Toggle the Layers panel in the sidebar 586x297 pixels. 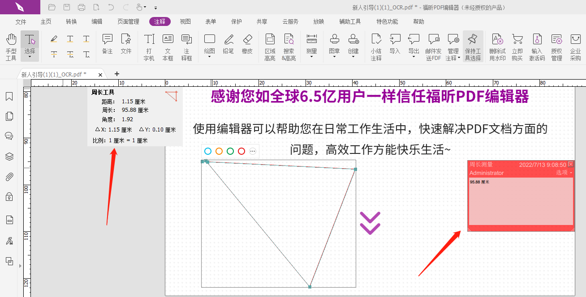point(9,157)
